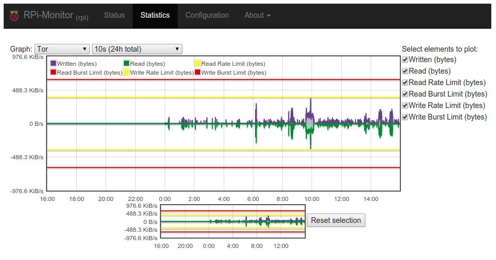
Task: Click the raspberry logo icon
Action: (x=14, y=16)
